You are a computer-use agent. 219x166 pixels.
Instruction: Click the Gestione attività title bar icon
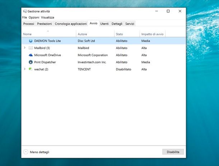25,11
